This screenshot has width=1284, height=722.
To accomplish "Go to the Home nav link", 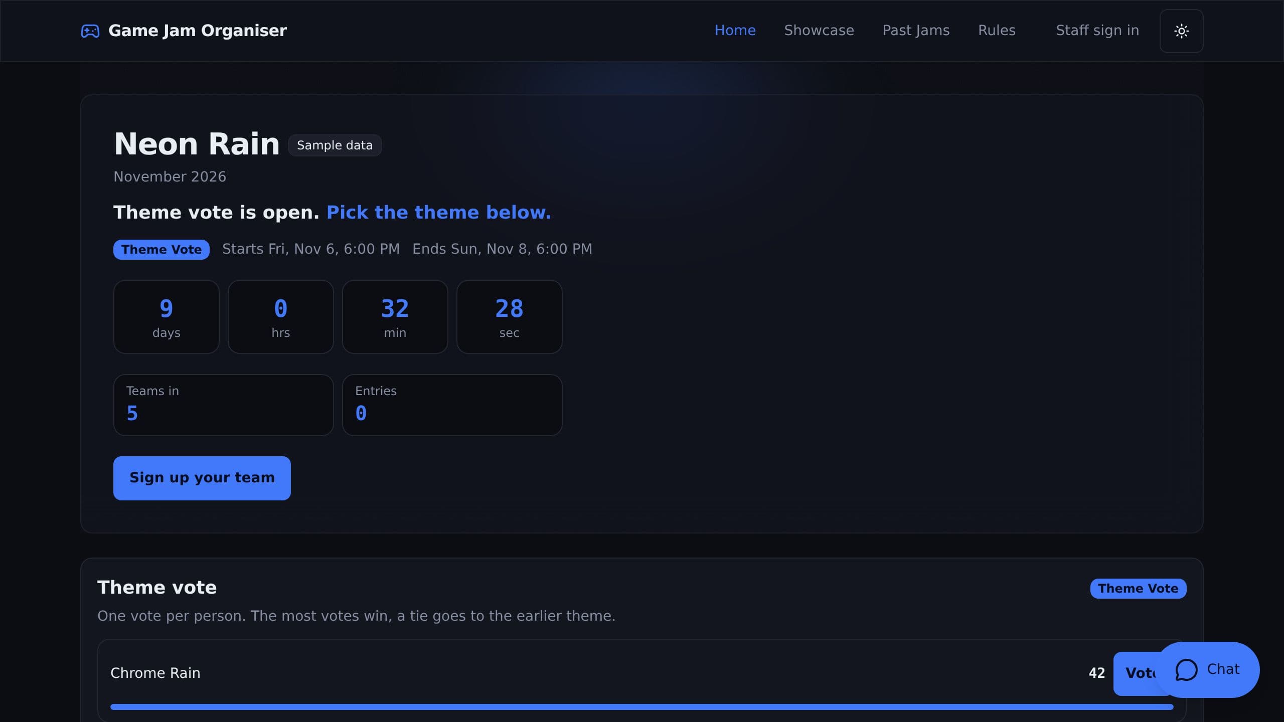I will click(x=735, y=31).
